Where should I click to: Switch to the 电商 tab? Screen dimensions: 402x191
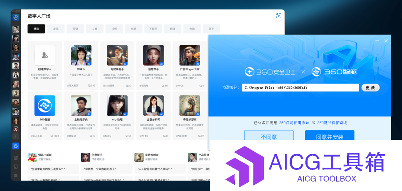point(134,29)
